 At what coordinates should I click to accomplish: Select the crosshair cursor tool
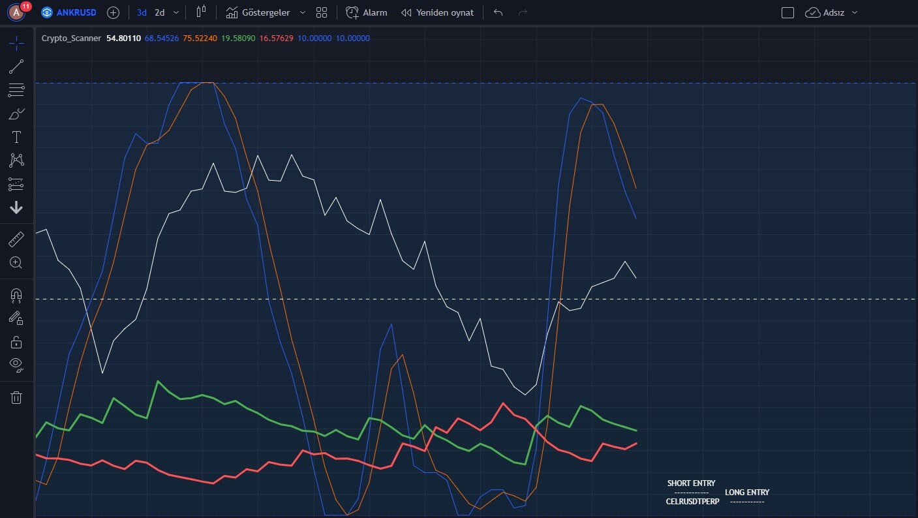[16, 42]
